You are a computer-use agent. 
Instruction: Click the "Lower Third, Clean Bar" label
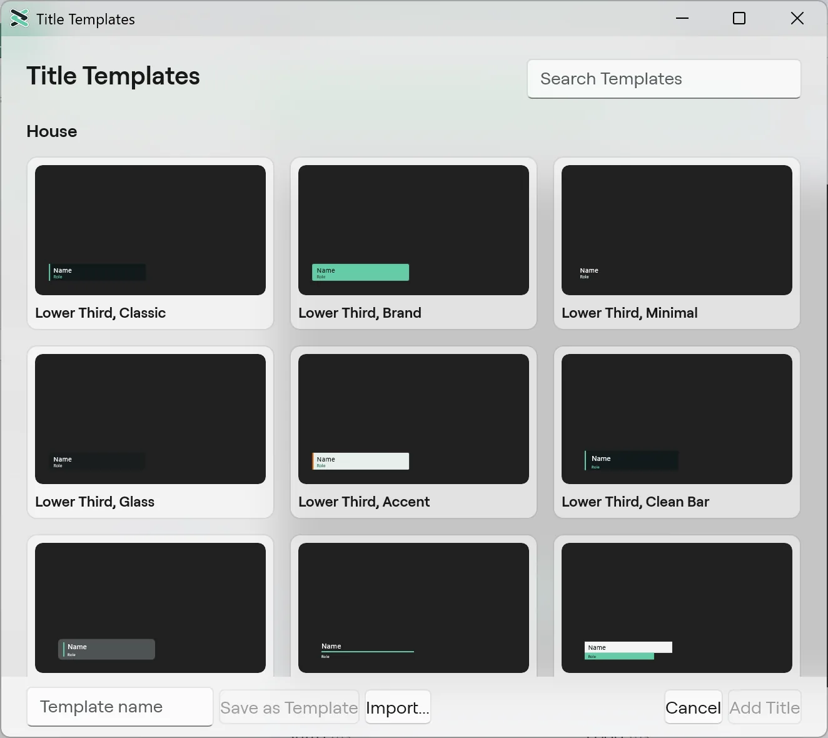click(635, 502)
